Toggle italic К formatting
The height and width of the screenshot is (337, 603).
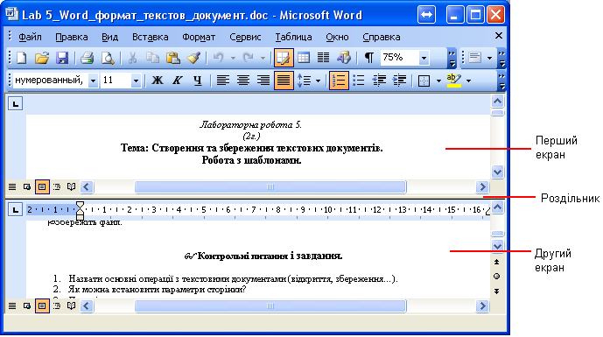pos(178,81)
